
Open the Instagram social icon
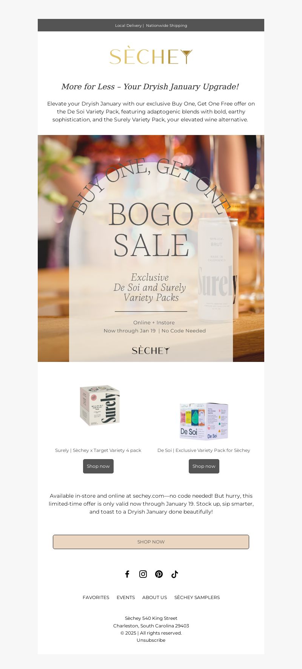point(143,574)
